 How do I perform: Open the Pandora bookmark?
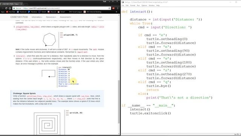(32, 12)
